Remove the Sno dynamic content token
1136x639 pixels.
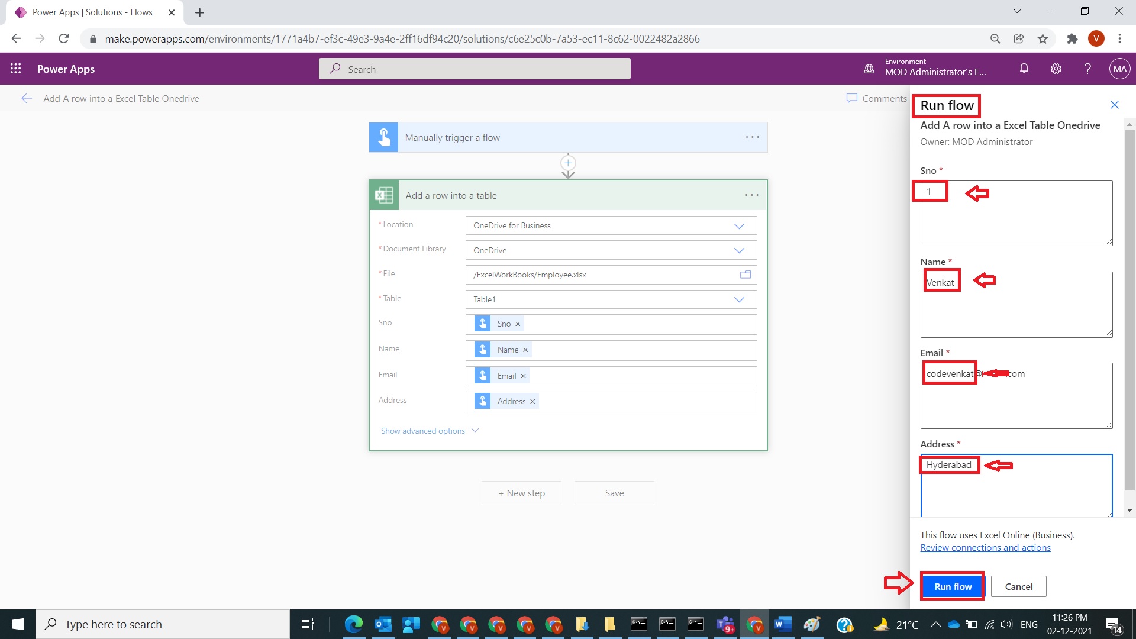(518, 324)
